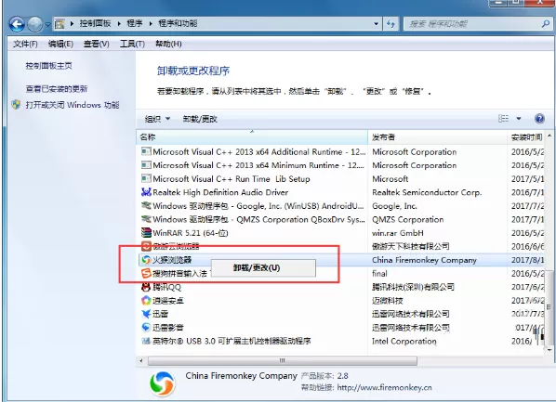
Task: Click publisher 腾讯科技(深圳)有限公司
Action: [x=413, y=287]
